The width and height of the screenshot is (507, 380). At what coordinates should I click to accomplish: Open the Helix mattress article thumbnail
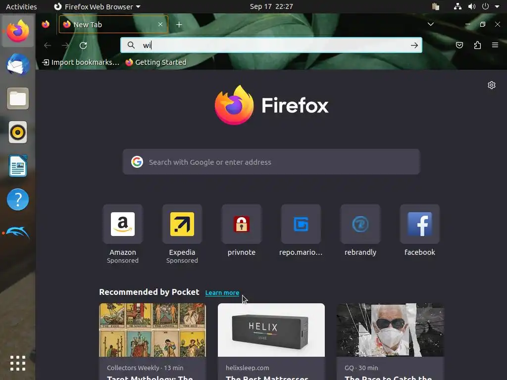(x=271, y=330)
